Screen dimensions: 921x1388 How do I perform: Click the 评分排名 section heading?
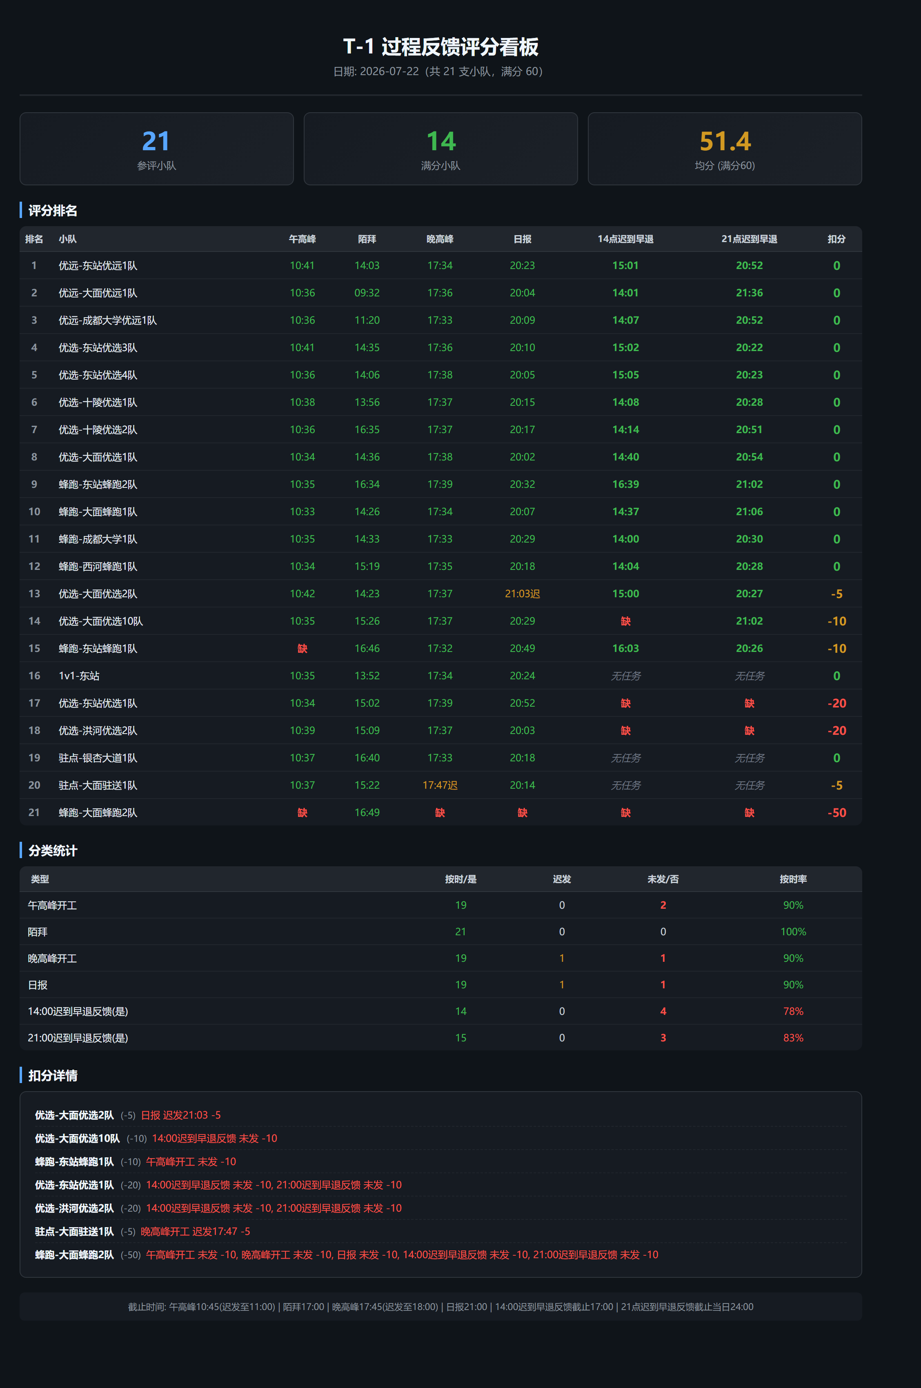53,210
